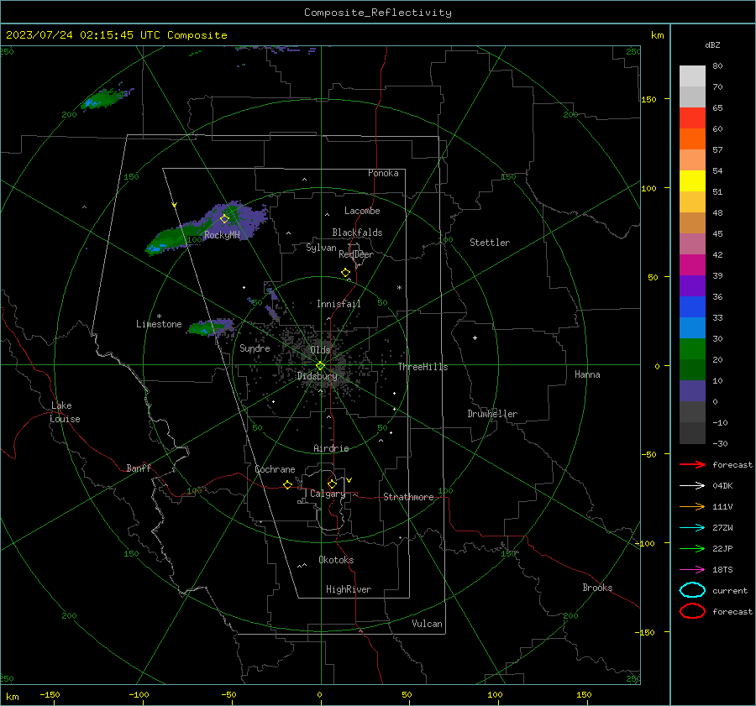Click the yellow diamond marker above Calgary
The height and width of the screenshot is (706, 756).
tap(332, 484)
